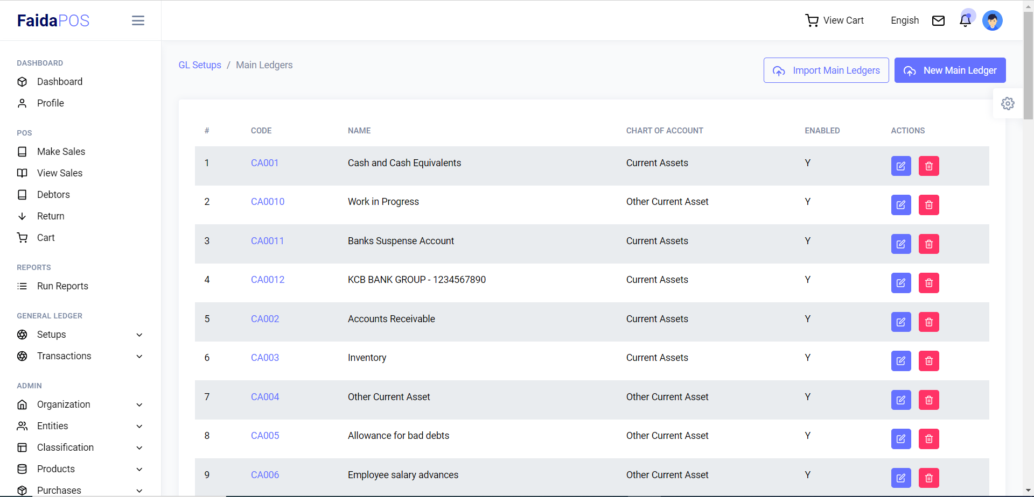Viewport: 1034px width, 497px height.
Task: Delete the Inventory ledger row
Action: pos(928,361)
